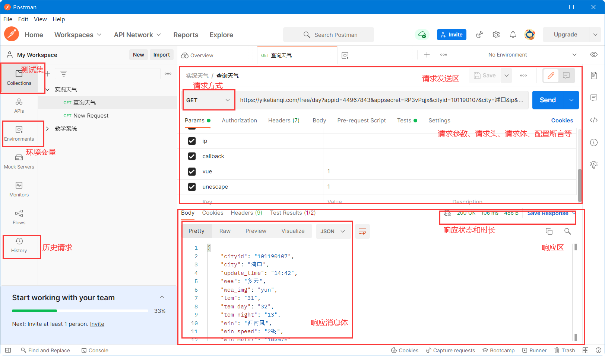
Task: Collapse the 实况天气 collection
Action: click(x=48, y=90)
